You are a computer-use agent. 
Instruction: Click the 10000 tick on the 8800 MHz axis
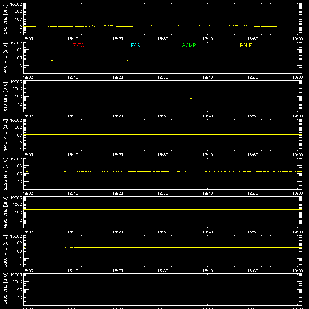click(x=16, y=236)
